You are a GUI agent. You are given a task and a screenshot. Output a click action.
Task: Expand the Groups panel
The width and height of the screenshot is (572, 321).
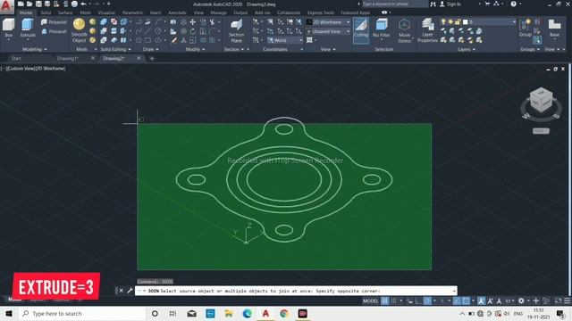(530, 50)
